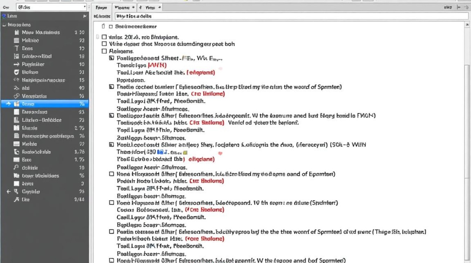Collapse the sidebar group under the globe header
The image size is (471, 263).
coord(4,25)
